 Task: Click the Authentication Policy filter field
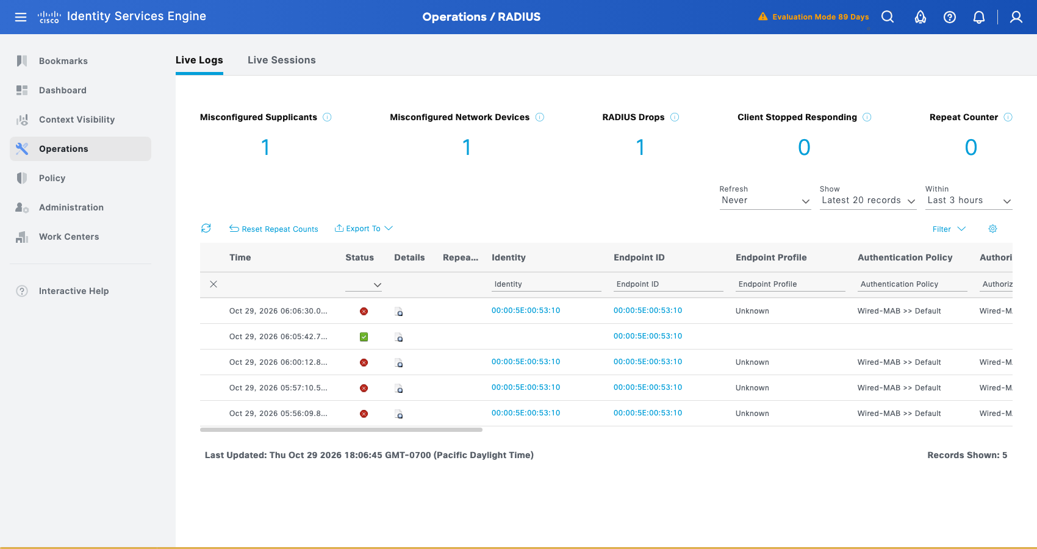(x=913, y=284)
